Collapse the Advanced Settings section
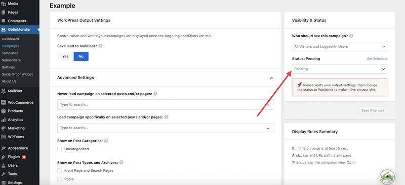The width and height of the screenshot is (405, 185). [x=271, y=78]
